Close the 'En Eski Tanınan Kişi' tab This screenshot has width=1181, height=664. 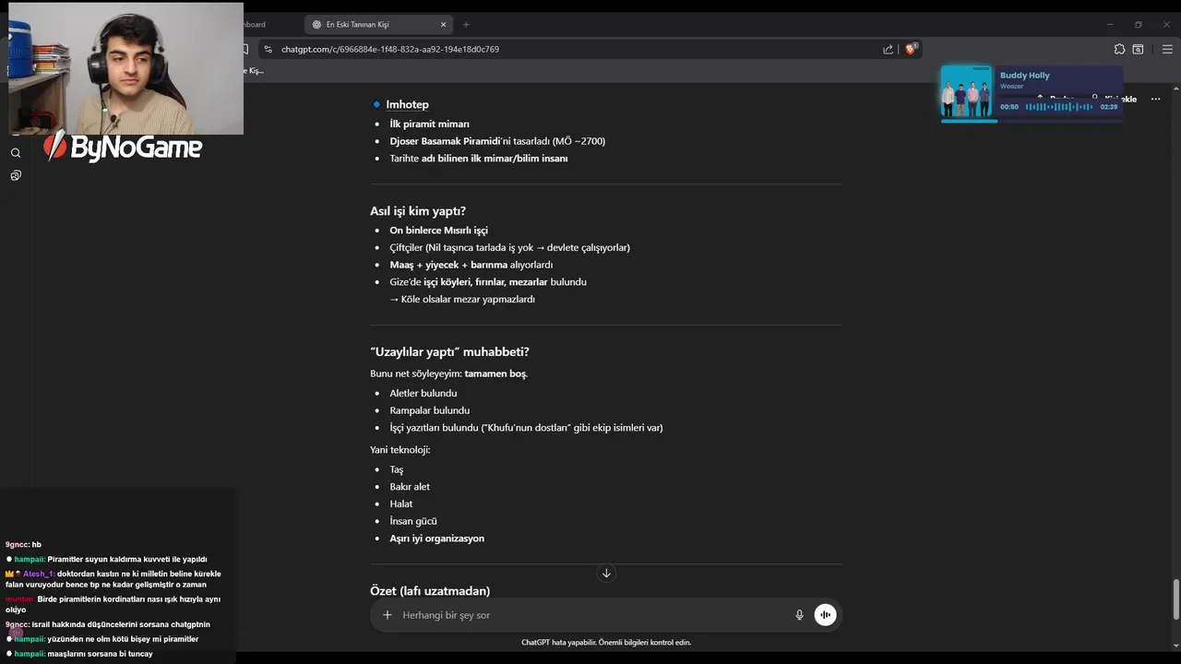(x=444, y=25)
